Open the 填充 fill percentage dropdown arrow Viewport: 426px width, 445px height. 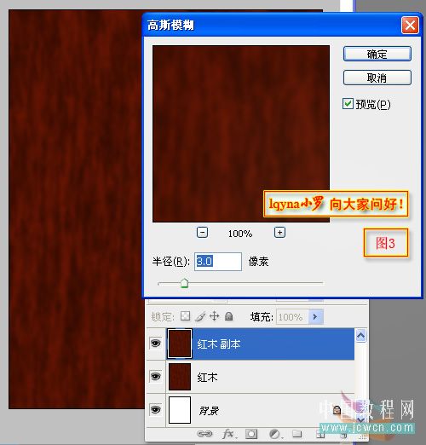pos(315,316)
